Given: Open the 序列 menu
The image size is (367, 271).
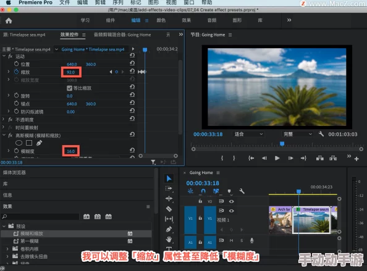Looking at the screenshot, I should point(118,2).
